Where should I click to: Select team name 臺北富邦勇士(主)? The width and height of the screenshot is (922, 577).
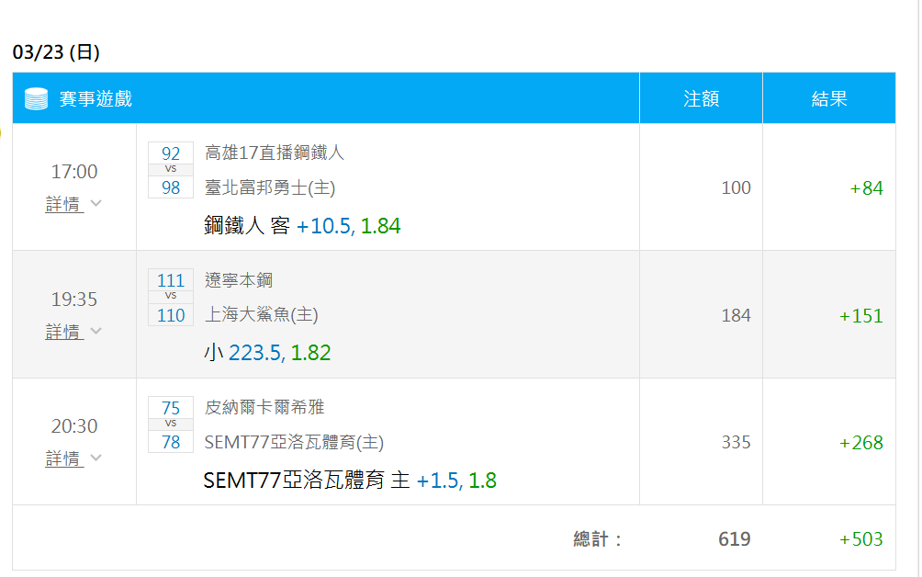(270, 187)
